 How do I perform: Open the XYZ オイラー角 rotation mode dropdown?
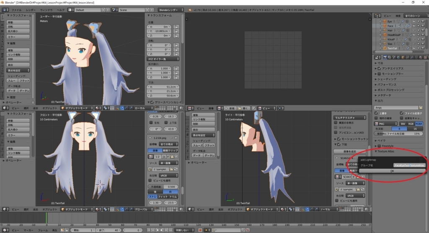(163, 59)
